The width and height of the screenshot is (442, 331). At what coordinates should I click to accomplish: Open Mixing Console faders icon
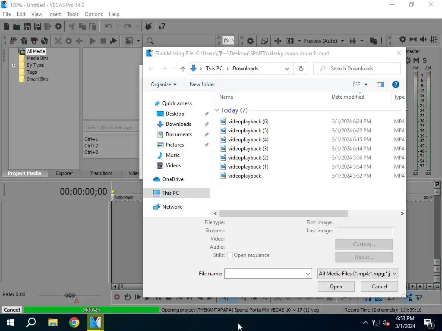coord(434,39)
